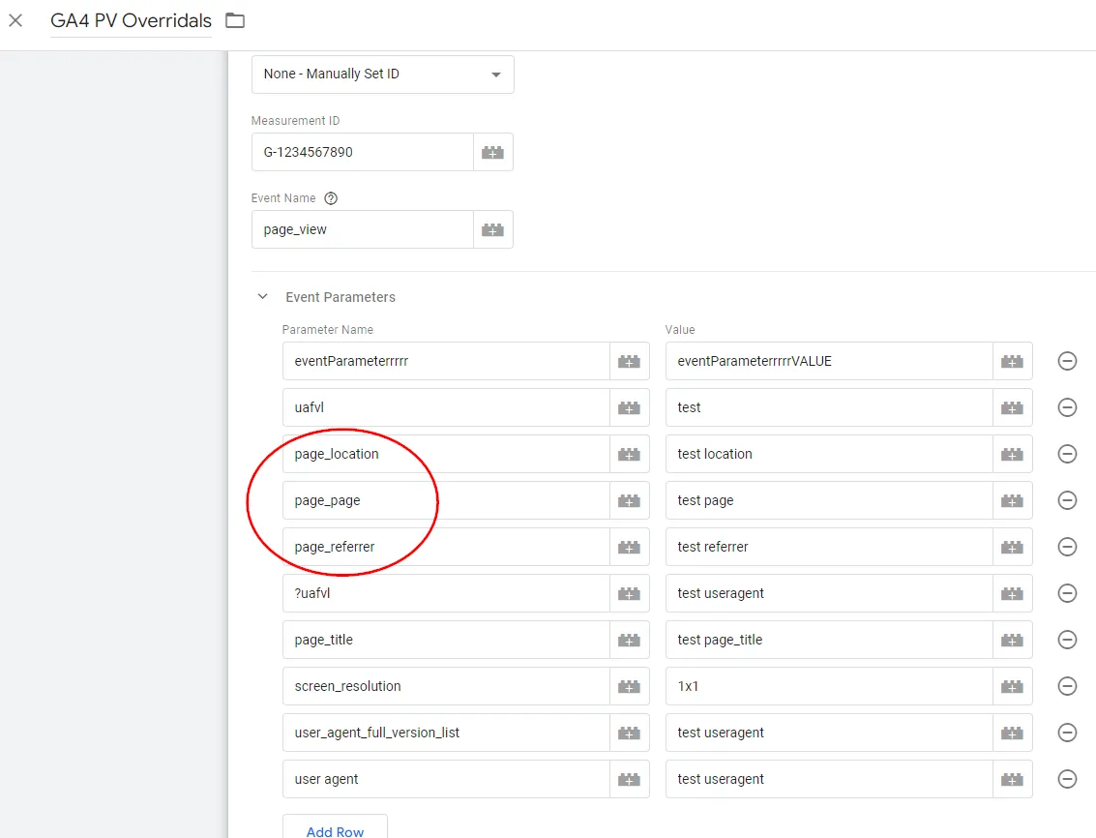Open the tag folder icon beside title
Viewport: 1096px width, 838px height.
(x=235, y=20)
